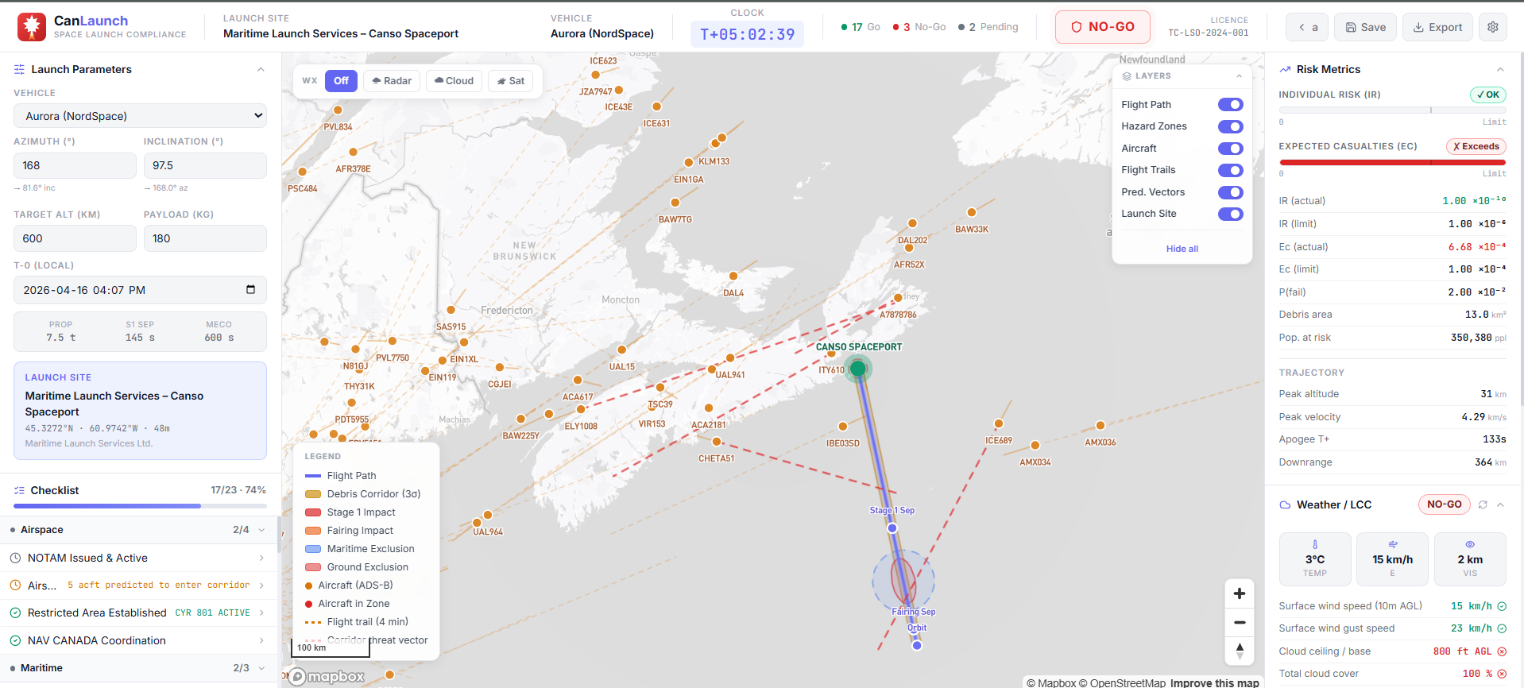Click the map zoom in plus icon

point(1239,593)
